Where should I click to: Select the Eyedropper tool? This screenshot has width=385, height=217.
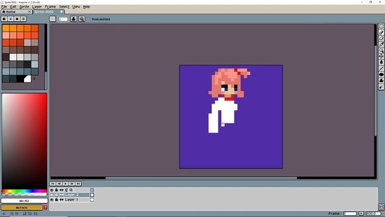pos(381,44)
